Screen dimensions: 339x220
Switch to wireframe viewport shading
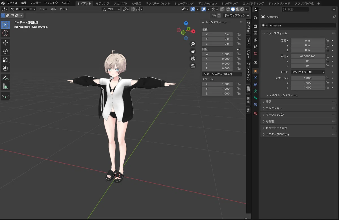(x=228, y=9)
